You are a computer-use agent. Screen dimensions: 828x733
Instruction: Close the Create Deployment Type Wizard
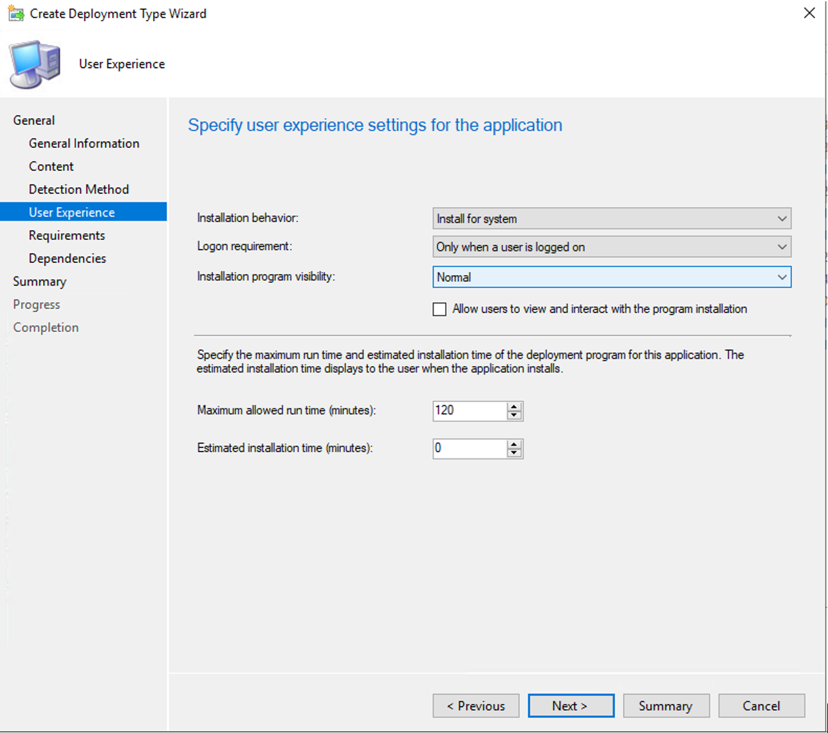809,14
